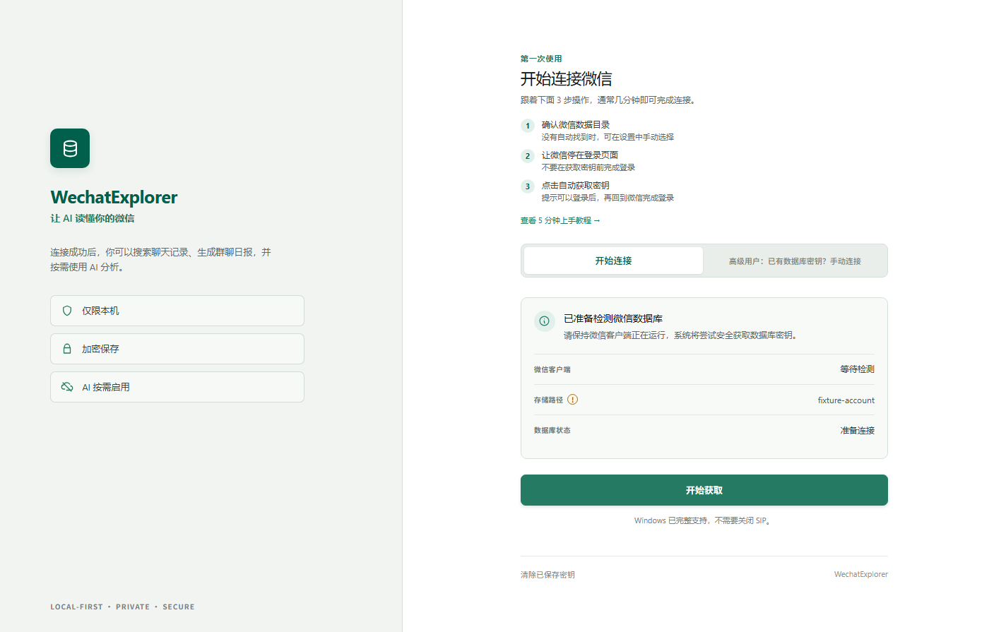Viewport: 1006px width, 632px height.
Task: Click the 没有自动找到时 hint under step 1
Action: (x=608, y=138)
